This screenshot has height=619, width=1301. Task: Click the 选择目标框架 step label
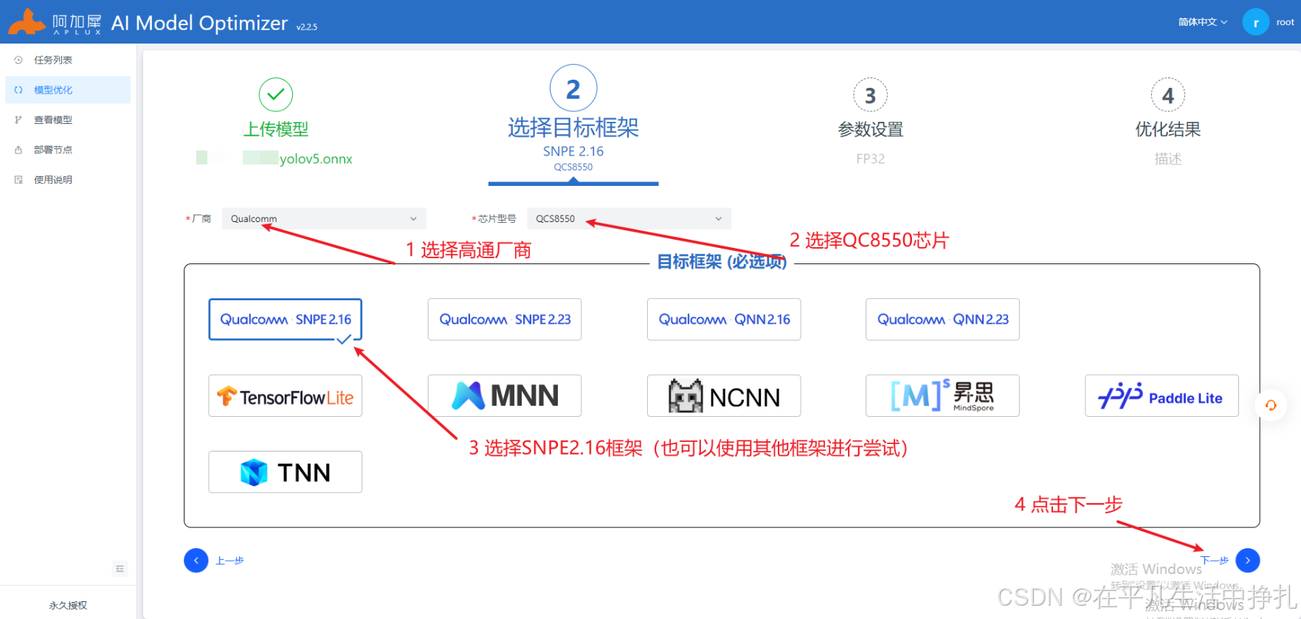point(573,128)
